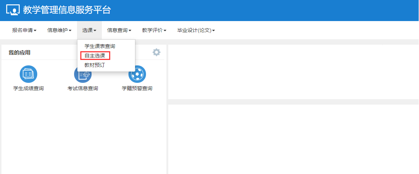Click the 学籍预警查询 text label
This screenshot has height=174, width=419.
pos(137,88)
